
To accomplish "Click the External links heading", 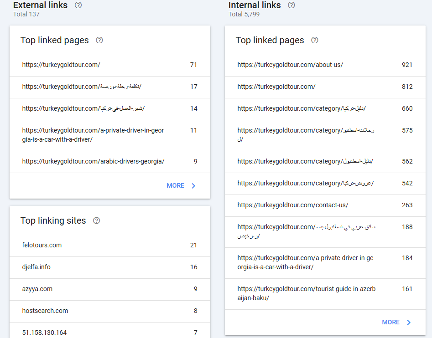I will [x=40, y=5].
